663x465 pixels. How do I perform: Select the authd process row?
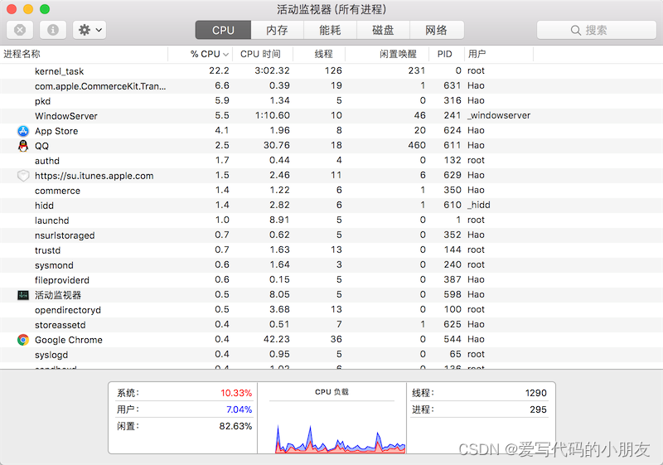pyautogui.click(x=331, y=160)
